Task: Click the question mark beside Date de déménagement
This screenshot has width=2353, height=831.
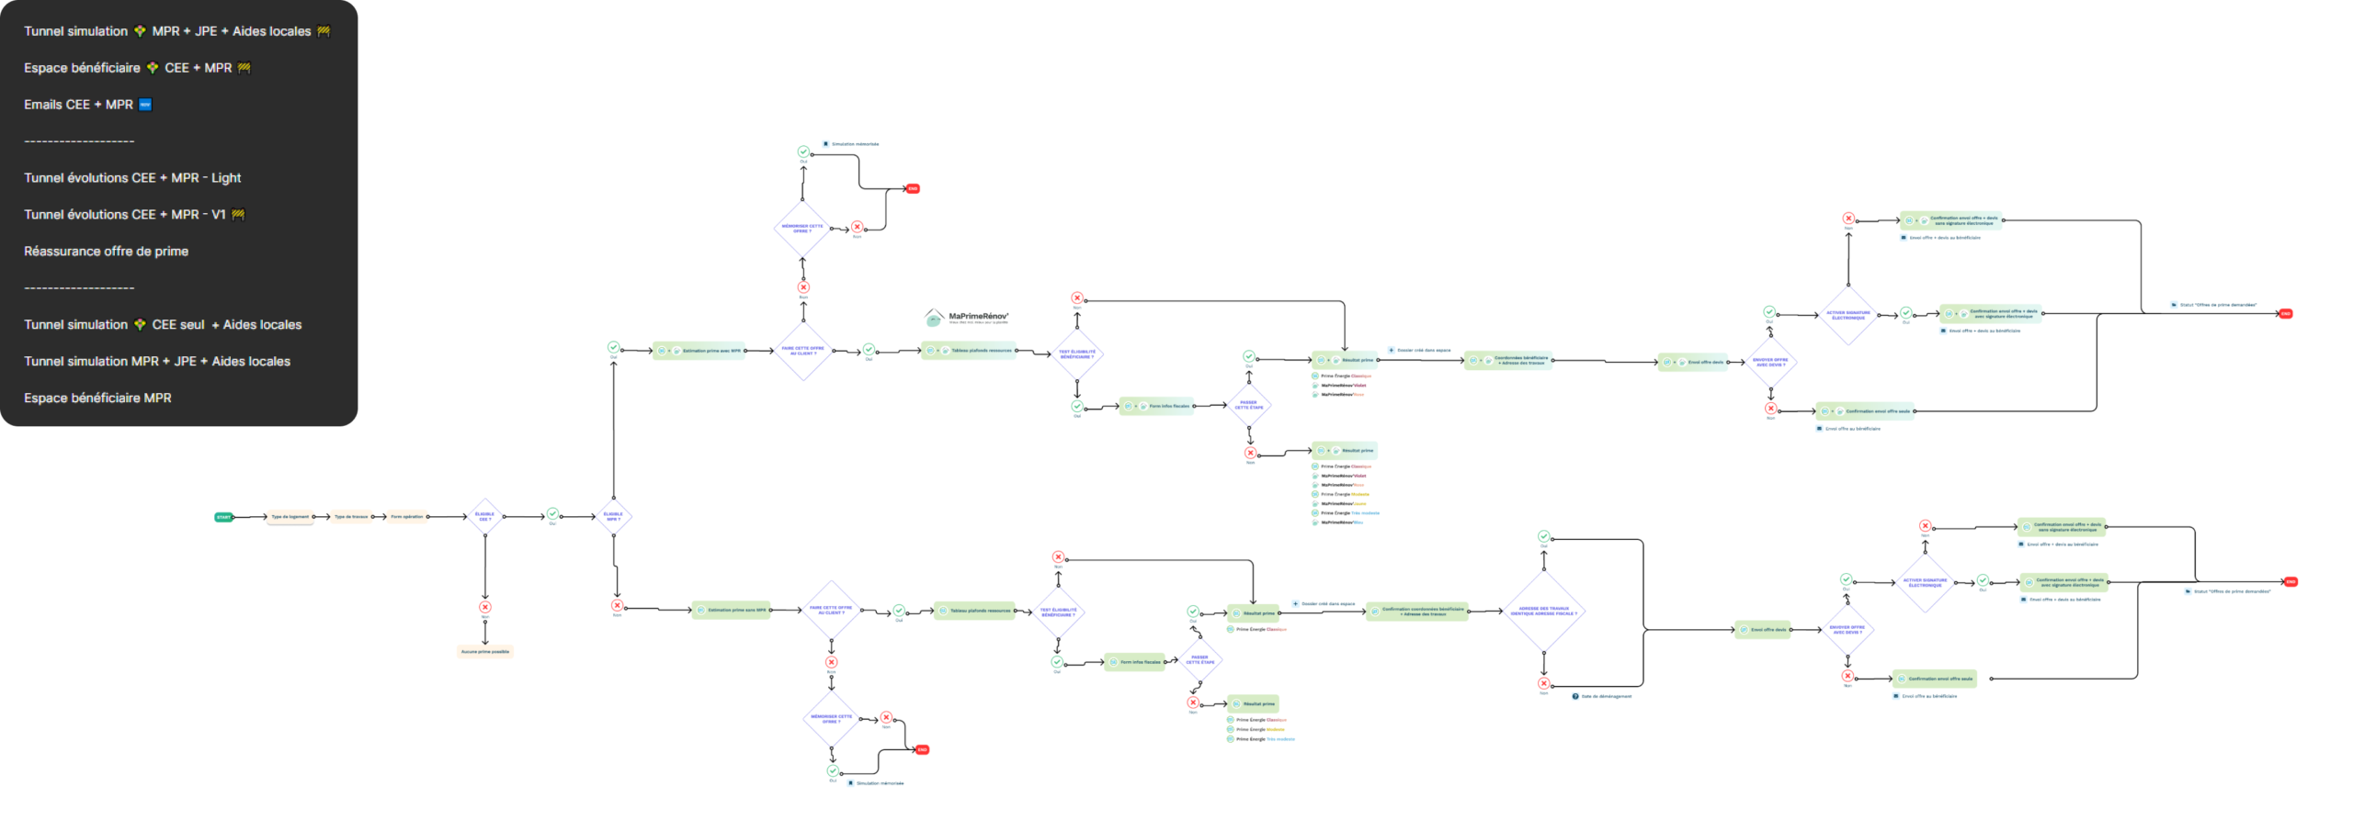Action: point(1575,696)
